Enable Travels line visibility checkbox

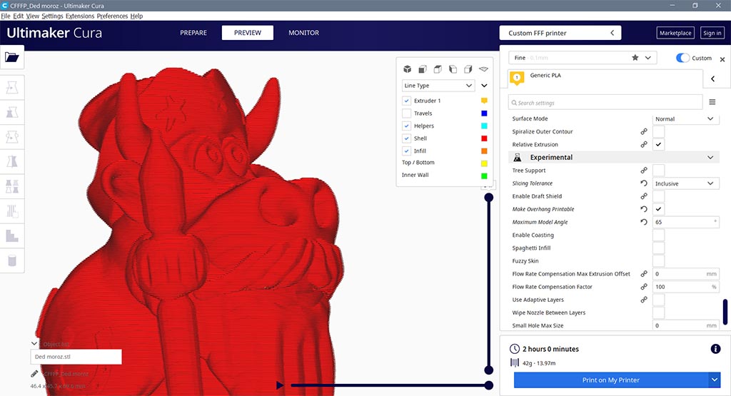[x=407, y=113]
